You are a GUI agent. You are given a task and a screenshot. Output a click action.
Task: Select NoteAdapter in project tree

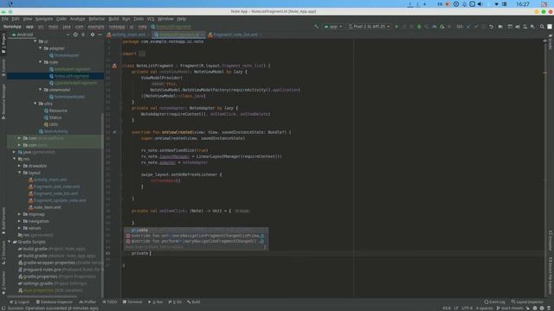[67, 55]
